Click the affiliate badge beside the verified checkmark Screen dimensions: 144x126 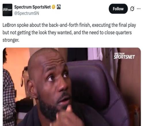[59, 7]
